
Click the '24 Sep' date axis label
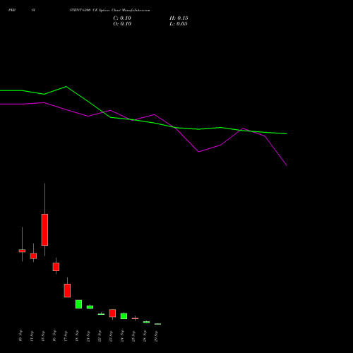tap(122, 335)
